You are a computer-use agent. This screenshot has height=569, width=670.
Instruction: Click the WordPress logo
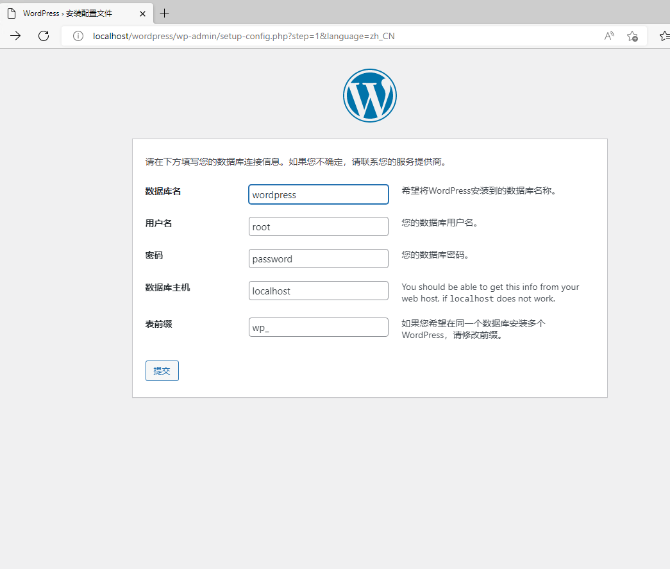tap(370, 96)
